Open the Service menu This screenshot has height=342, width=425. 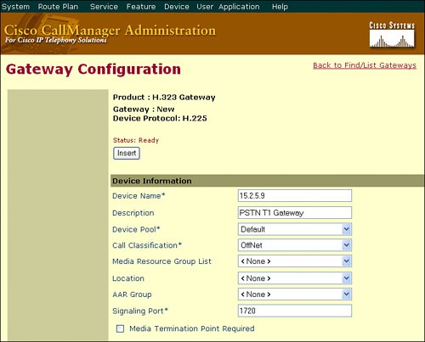(x=104, y=7)
